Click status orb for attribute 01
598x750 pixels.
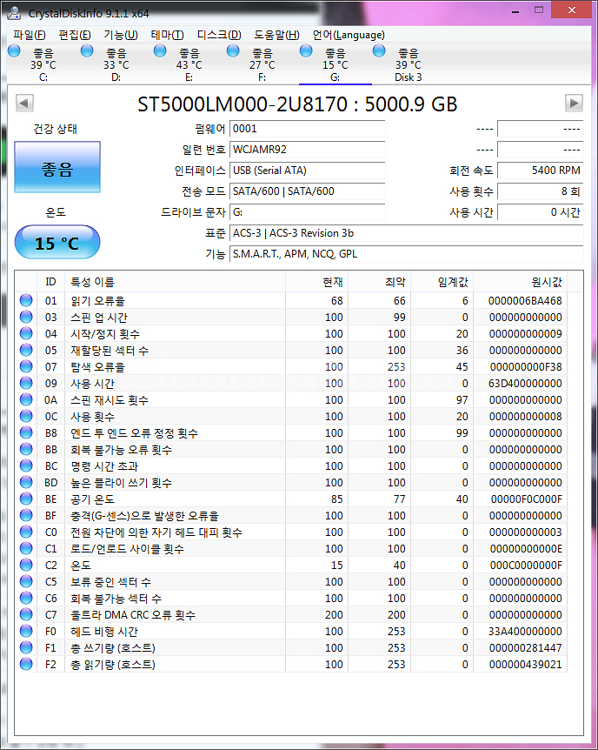pos(26,300)
